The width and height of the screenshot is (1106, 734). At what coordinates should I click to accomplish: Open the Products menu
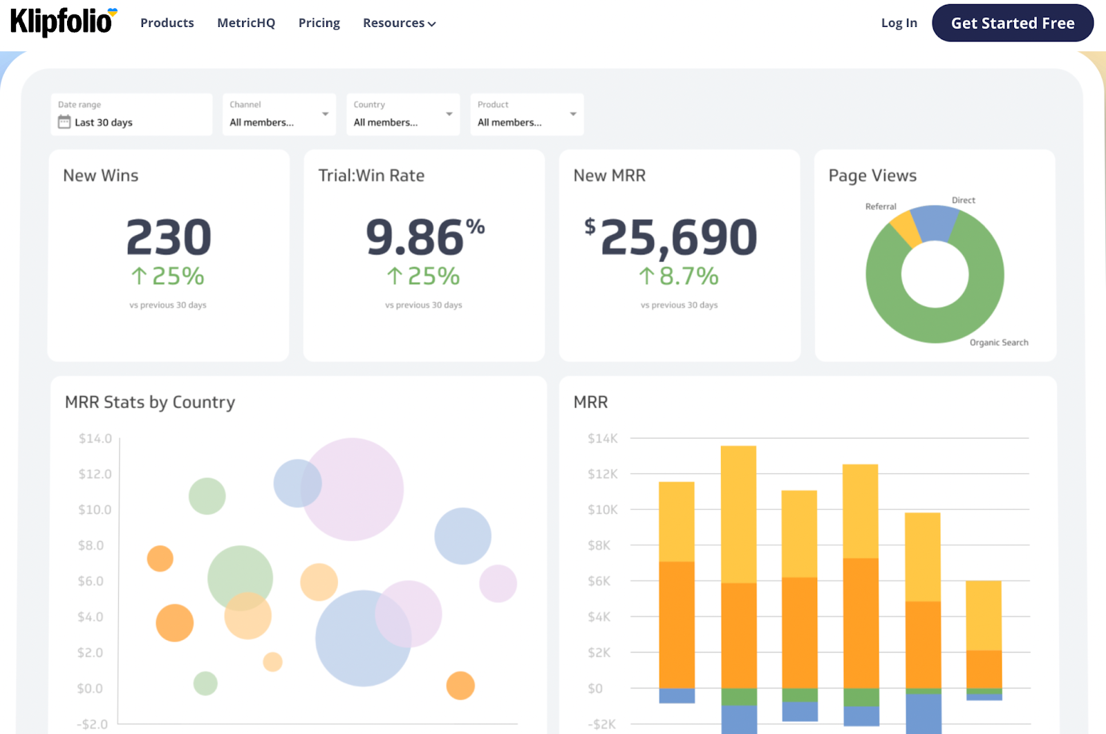167,23
